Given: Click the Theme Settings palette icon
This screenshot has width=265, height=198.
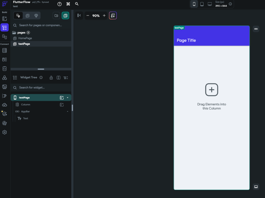Looking at the screenshot, I should point(4,123).
